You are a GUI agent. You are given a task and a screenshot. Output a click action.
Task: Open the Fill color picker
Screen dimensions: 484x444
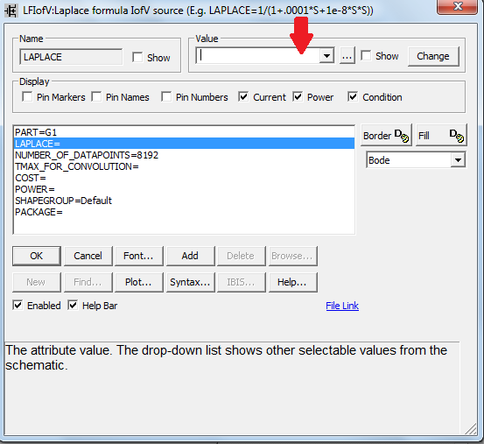(441, 135)
